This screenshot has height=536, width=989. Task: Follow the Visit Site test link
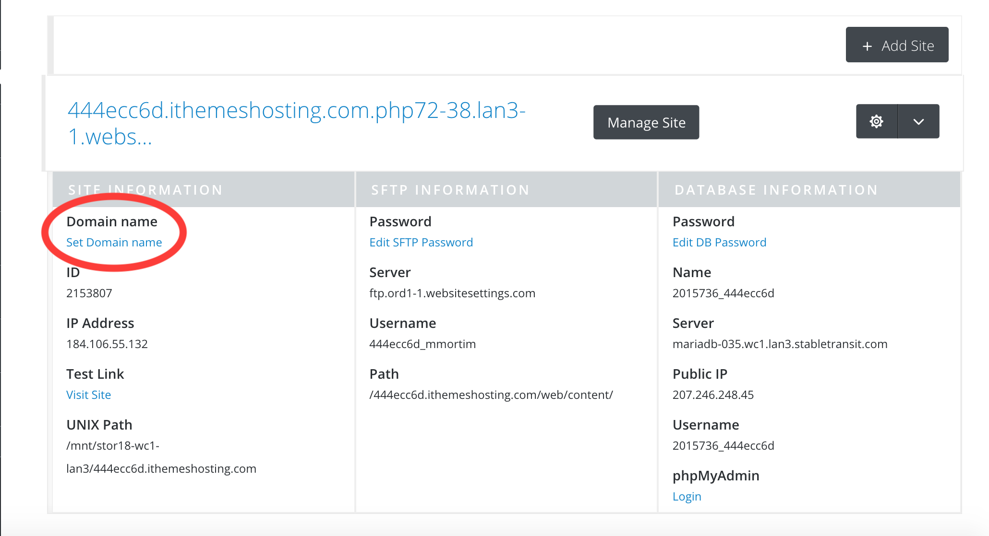coord(89,395)
